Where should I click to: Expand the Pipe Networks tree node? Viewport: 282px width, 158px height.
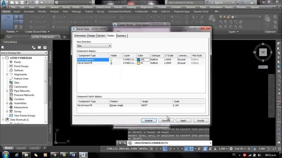click(7, 91)
